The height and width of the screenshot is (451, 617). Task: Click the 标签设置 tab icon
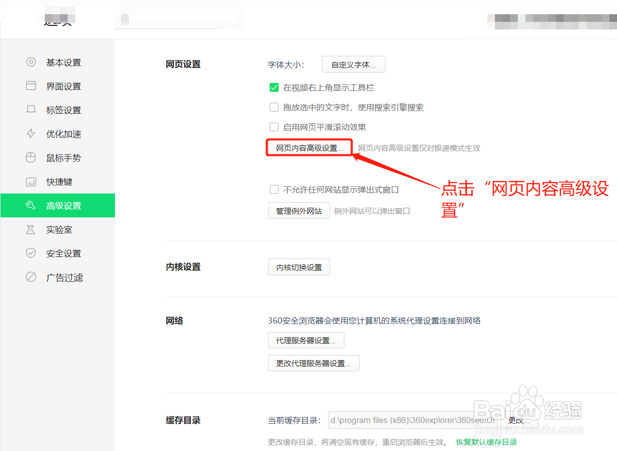(31, 110)
